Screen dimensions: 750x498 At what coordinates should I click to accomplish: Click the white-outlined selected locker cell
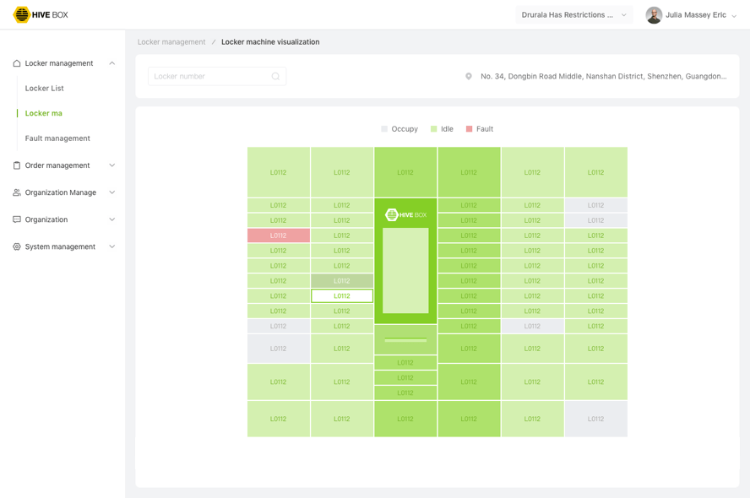tap(341, 296)
